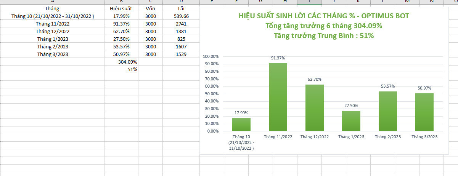The width and height of the screenshot is (458, 176).
Task: Select Vốn cell 3000 in Tháng 11/2022 row
Action: tap(150, 24)
